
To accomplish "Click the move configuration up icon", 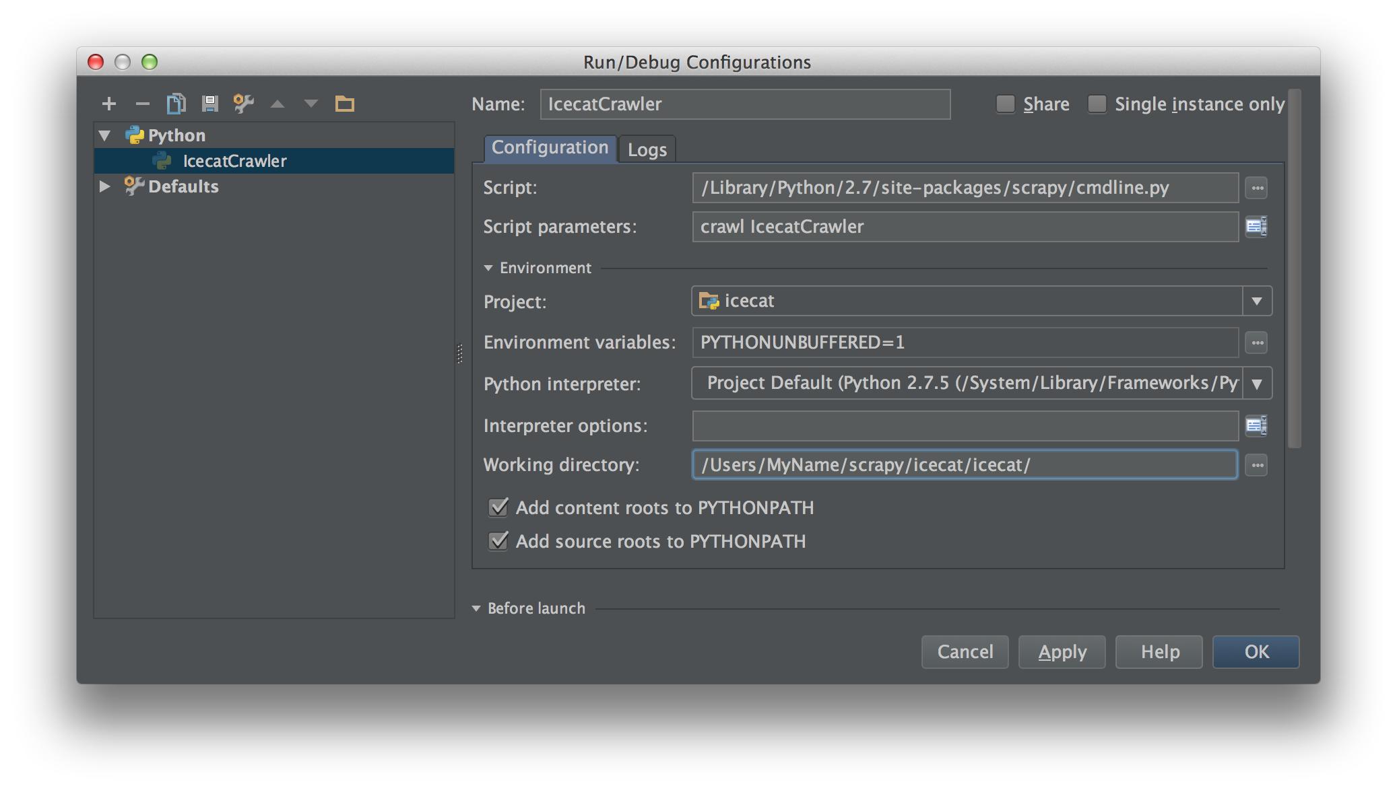I will 278,102.
